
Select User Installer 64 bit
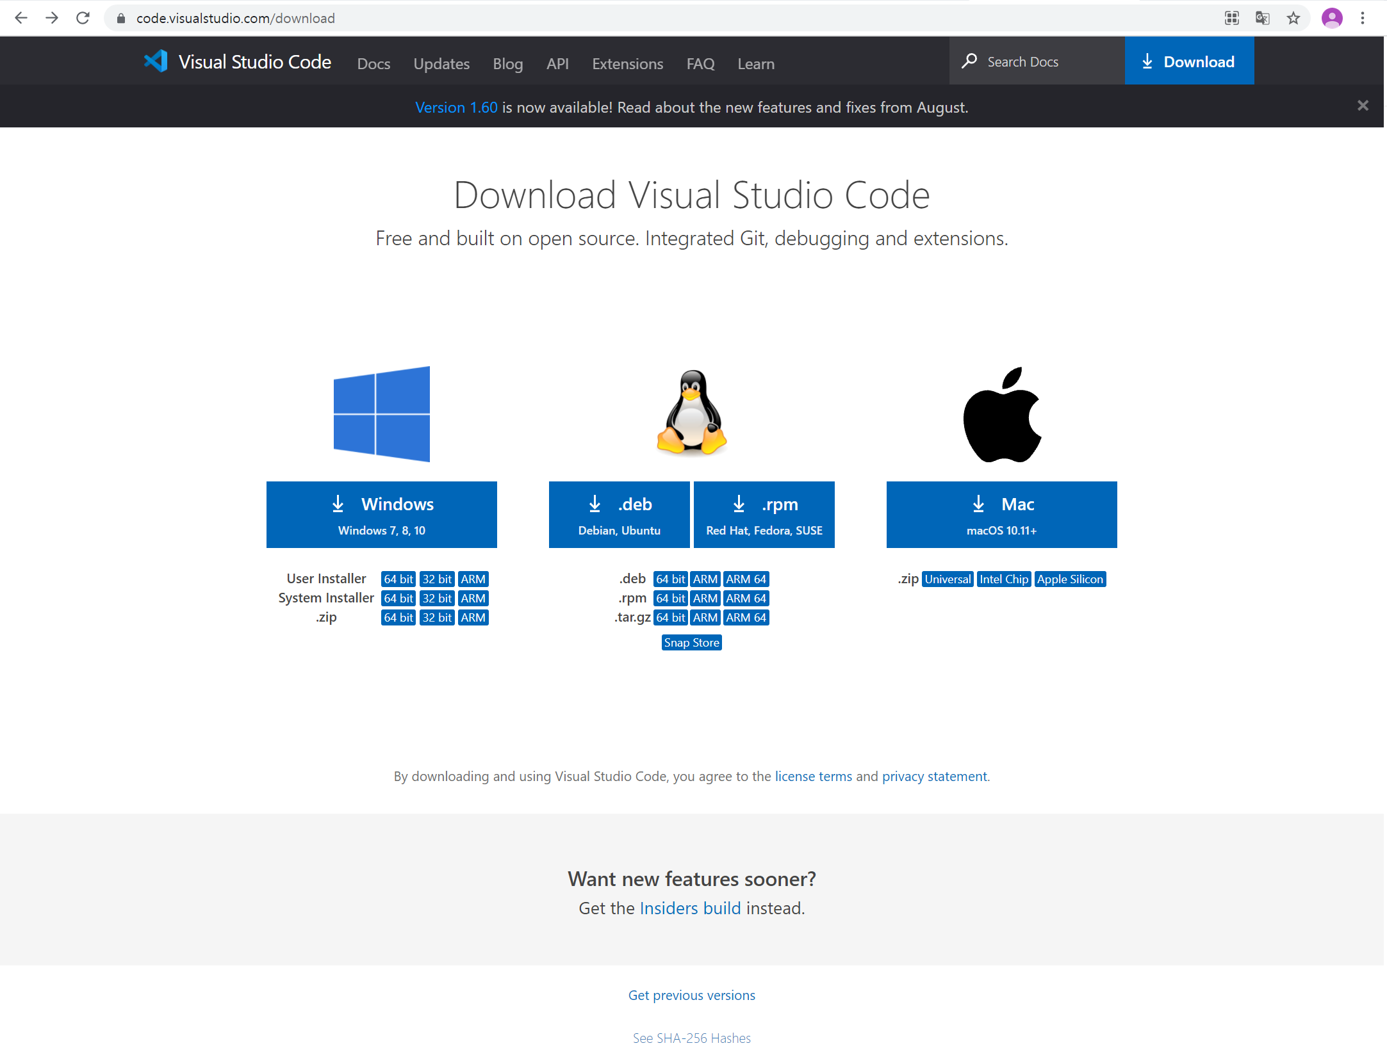coord(398,579)
